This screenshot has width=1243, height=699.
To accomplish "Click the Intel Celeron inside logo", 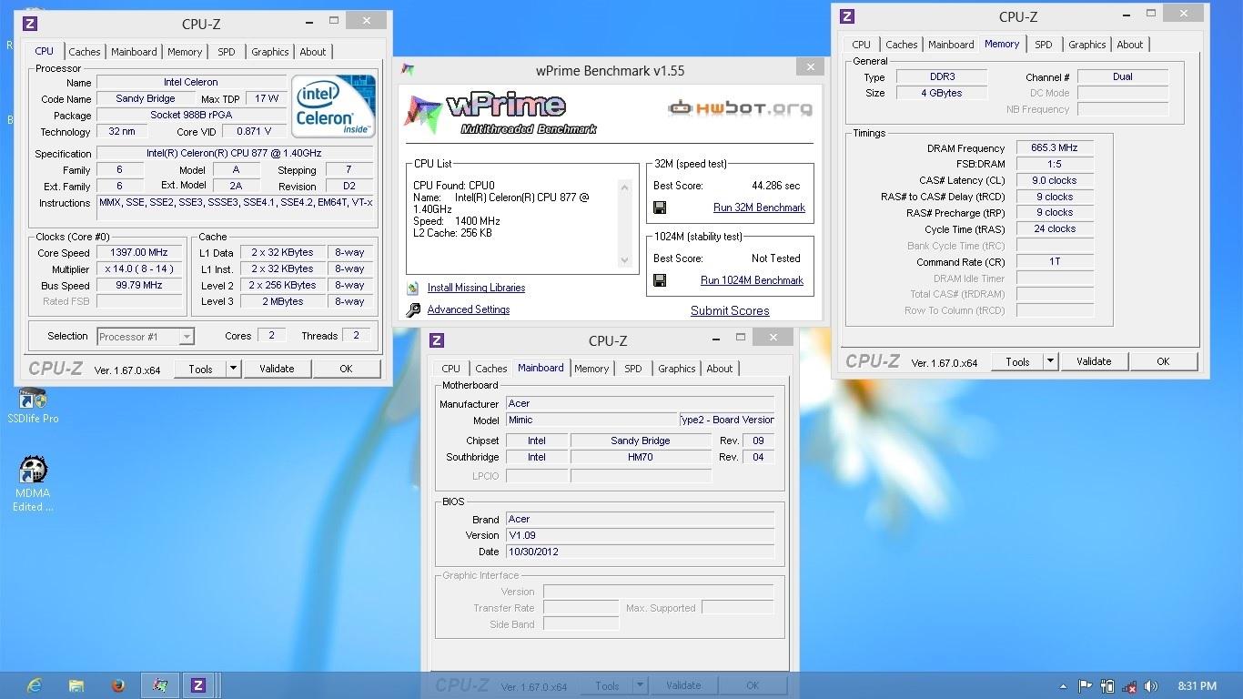I will 334,106.
